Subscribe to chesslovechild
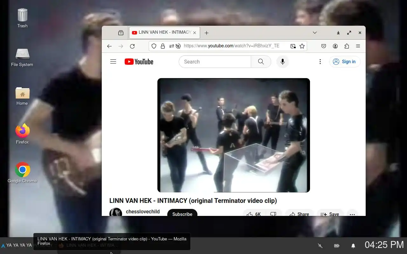 182,213
